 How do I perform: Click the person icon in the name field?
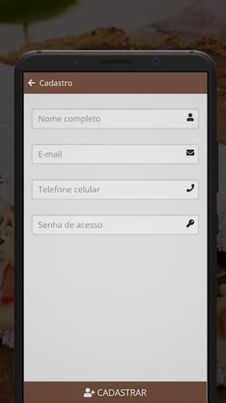(x=190, y=117)
